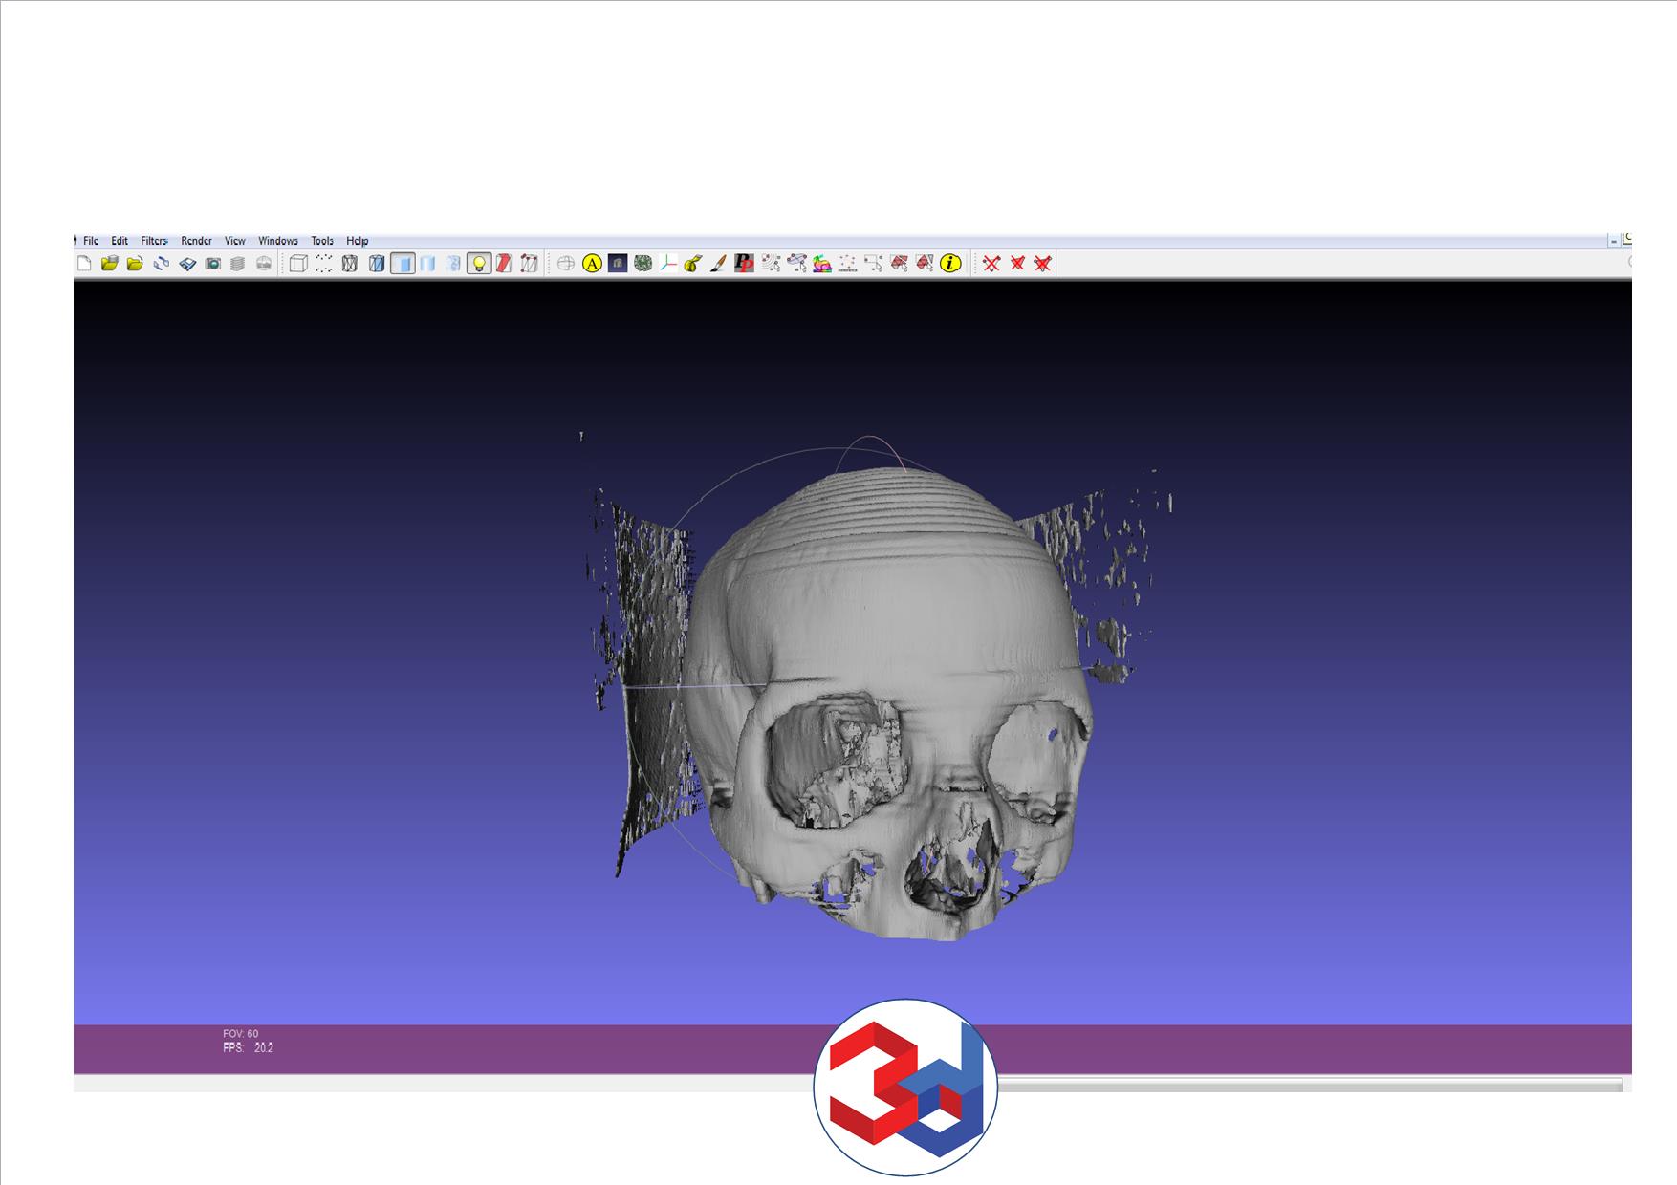This screenshot has width=1677, height=1185.
Task: Open the Help menu
Action: click(358, 241)
